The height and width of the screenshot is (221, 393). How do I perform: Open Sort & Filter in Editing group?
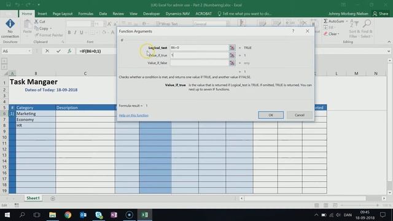click(354, 29)
